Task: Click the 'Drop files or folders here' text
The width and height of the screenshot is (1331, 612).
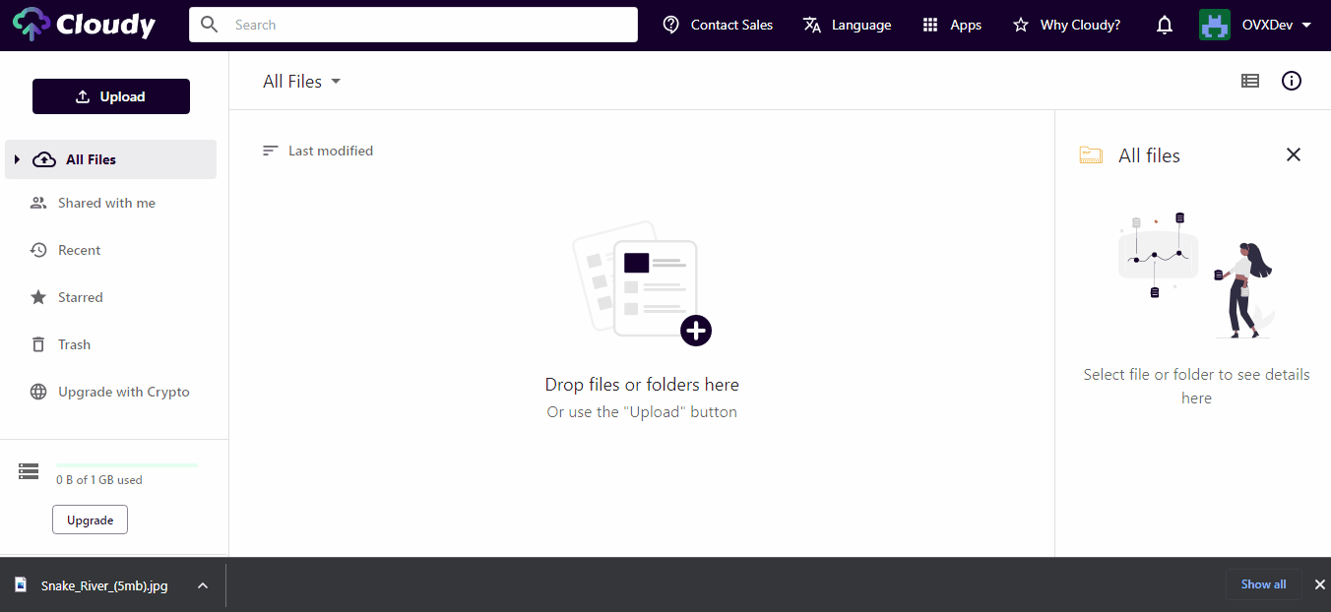Action: (x=642, y=385)
